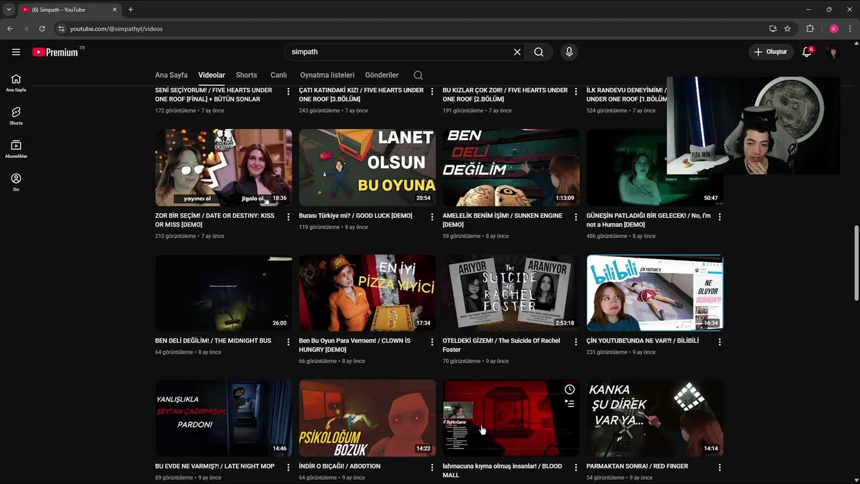Open options for No, I'm not a Human video
Image resolution: width=860 pixels, height=484 pixels.
click(720, 217)
